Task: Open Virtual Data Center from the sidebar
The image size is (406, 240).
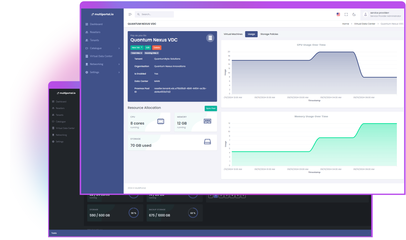Action: tap(102, 56)
